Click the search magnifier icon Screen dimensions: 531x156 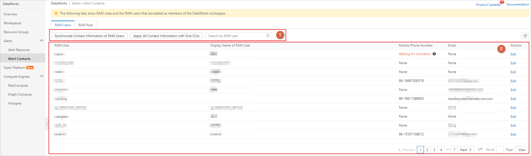268,36
